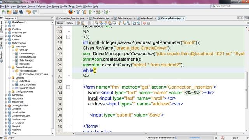
Task: Click the Toggle Bookmark icon
Action: 128,23
